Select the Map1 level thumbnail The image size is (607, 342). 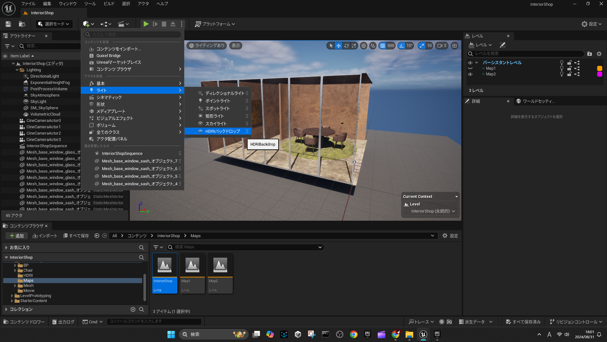click(192, 273)
